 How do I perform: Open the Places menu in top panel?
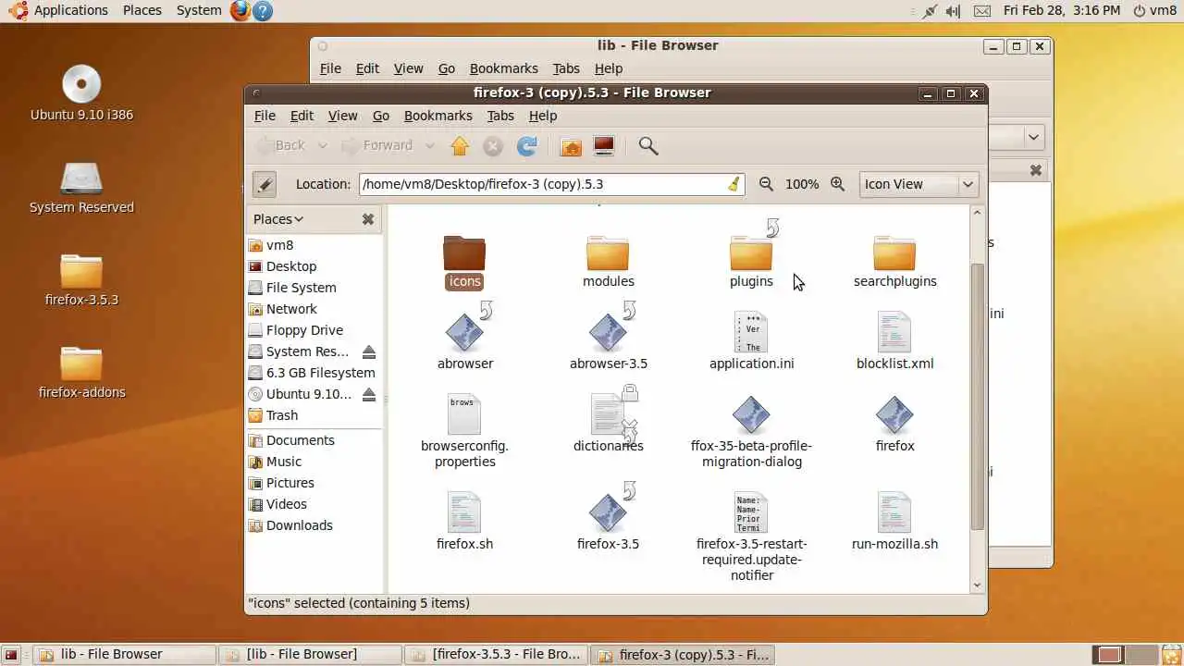tap(142, 10)
